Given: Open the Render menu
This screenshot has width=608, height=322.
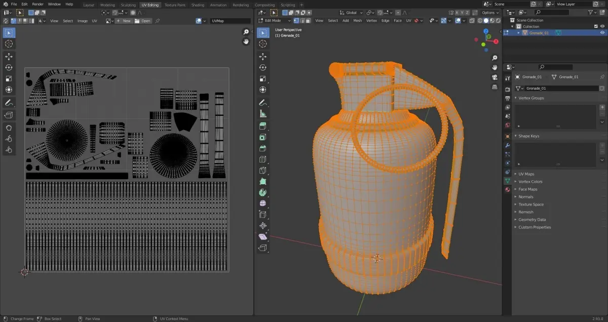Looking at the screenshot, I should click(37, 4).
